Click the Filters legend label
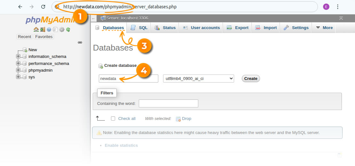Image resolution: width=355 pixels, height=166 pixels. coord(107,93)
